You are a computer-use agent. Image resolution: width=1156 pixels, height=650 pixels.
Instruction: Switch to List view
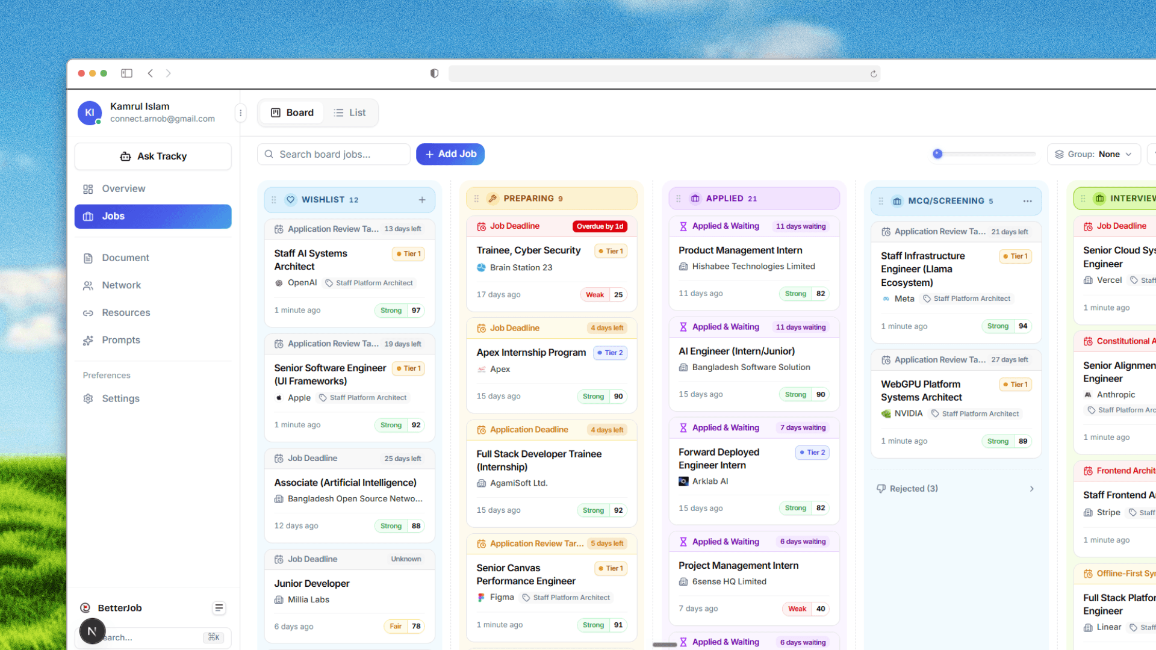click(x=350, y=113)
